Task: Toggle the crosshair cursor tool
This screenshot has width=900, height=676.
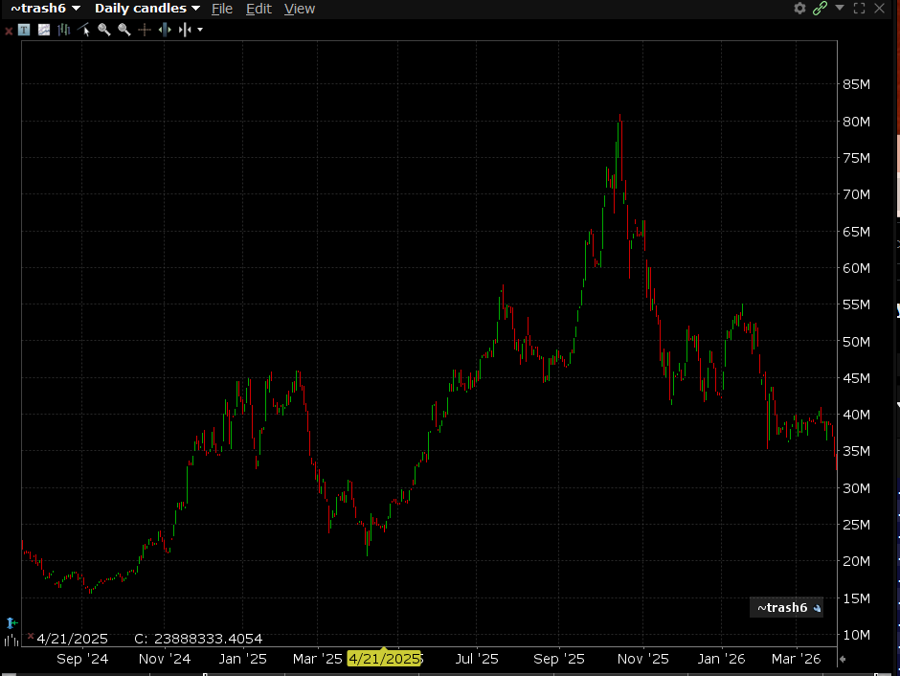Action: 144,30
